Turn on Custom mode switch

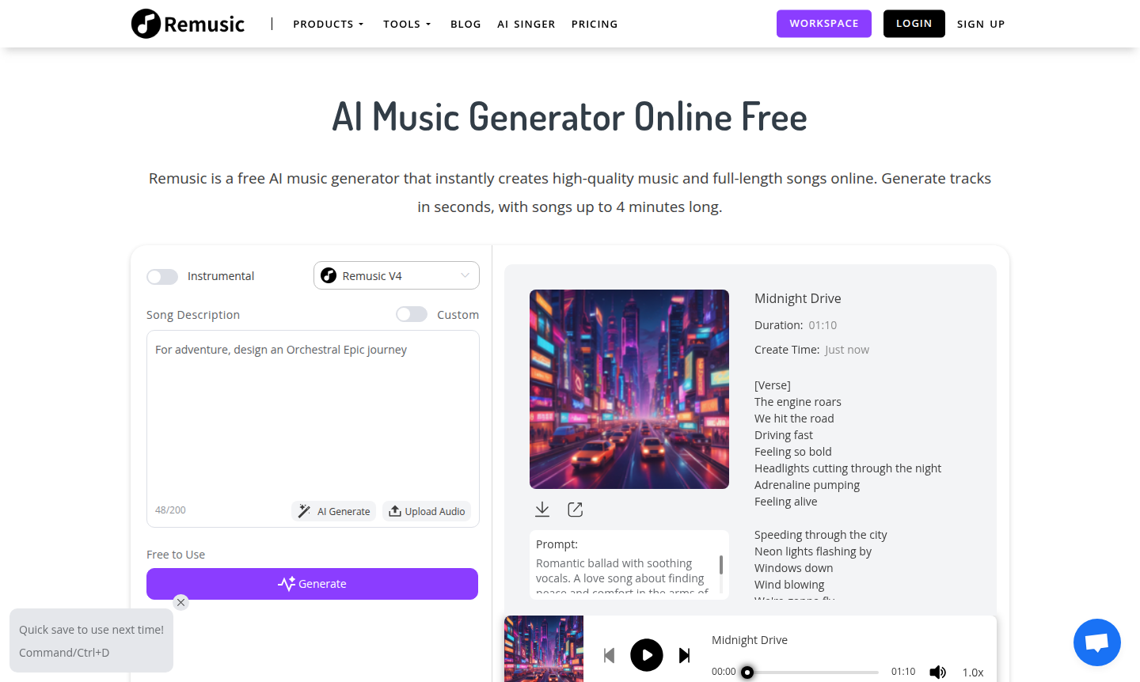(412, 314)
